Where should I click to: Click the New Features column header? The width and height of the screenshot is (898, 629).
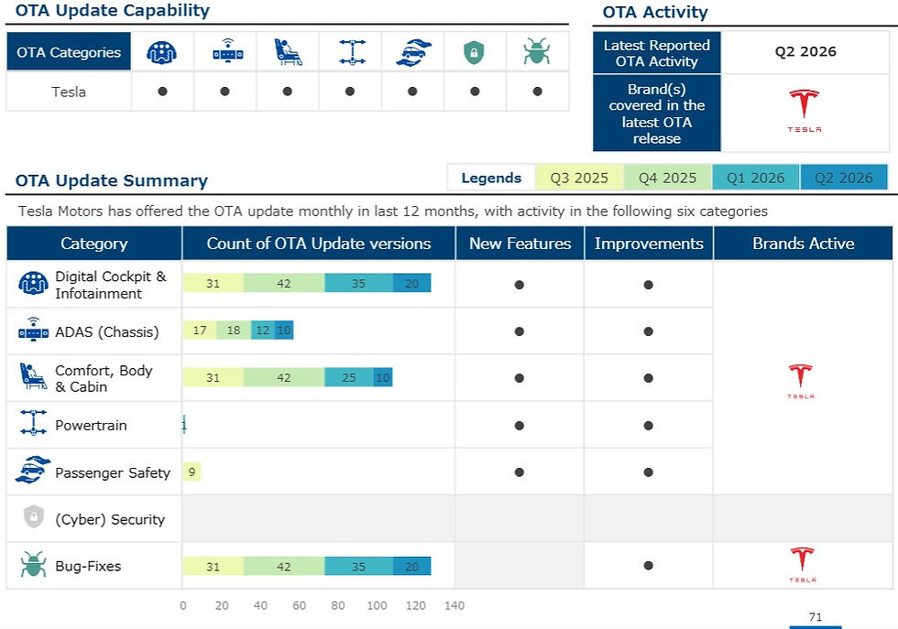520,244
